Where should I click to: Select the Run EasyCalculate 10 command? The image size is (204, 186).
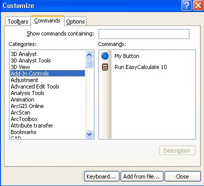click(140, 67)
